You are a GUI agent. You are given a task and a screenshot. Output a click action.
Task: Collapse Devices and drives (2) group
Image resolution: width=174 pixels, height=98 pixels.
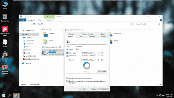tap(41, 47)
